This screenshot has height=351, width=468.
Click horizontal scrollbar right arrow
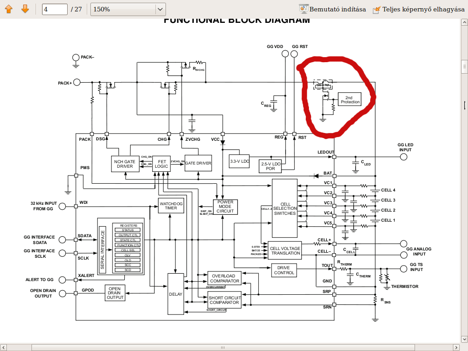457,347
